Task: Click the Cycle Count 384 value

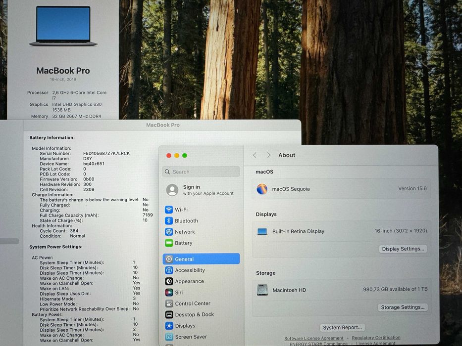Action: [x=74, y=231]
